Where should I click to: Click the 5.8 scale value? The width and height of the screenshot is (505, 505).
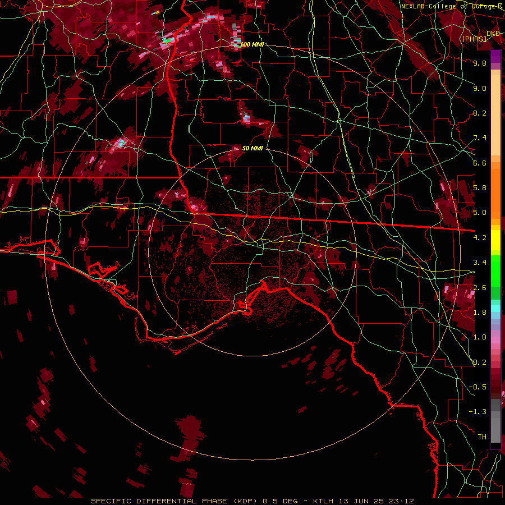click(480, 188)
